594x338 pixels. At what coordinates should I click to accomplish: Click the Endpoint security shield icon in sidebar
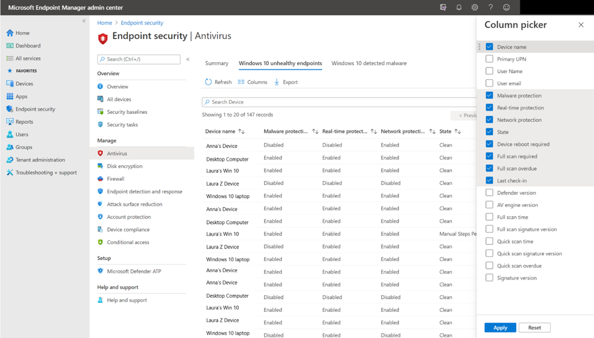pos(10,109)
